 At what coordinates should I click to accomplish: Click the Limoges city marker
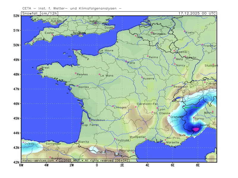pyautogui.click(x=113, y=106)
